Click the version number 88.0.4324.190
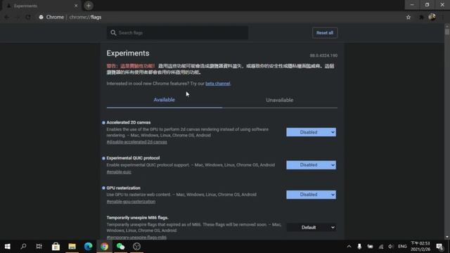Viewport: 450px width, 253px height. (x=323, y=56)
